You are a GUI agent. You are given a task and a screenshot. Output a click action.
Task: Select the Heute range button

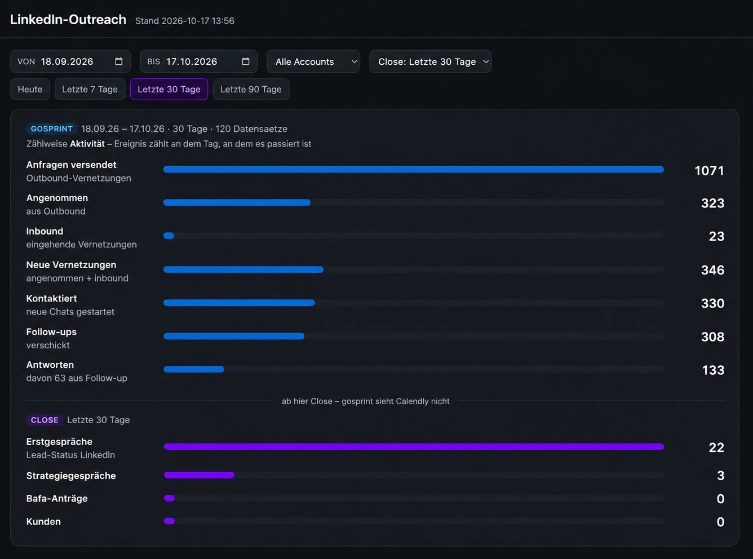tap(30, 89)
